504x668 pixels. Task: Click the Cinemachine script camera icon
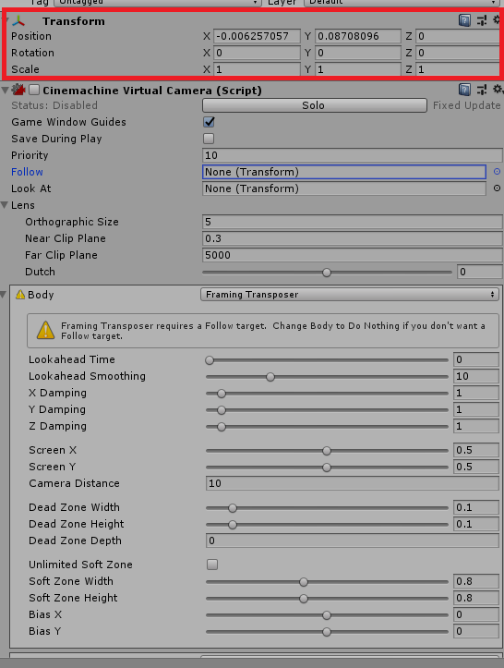click(18, 90)
